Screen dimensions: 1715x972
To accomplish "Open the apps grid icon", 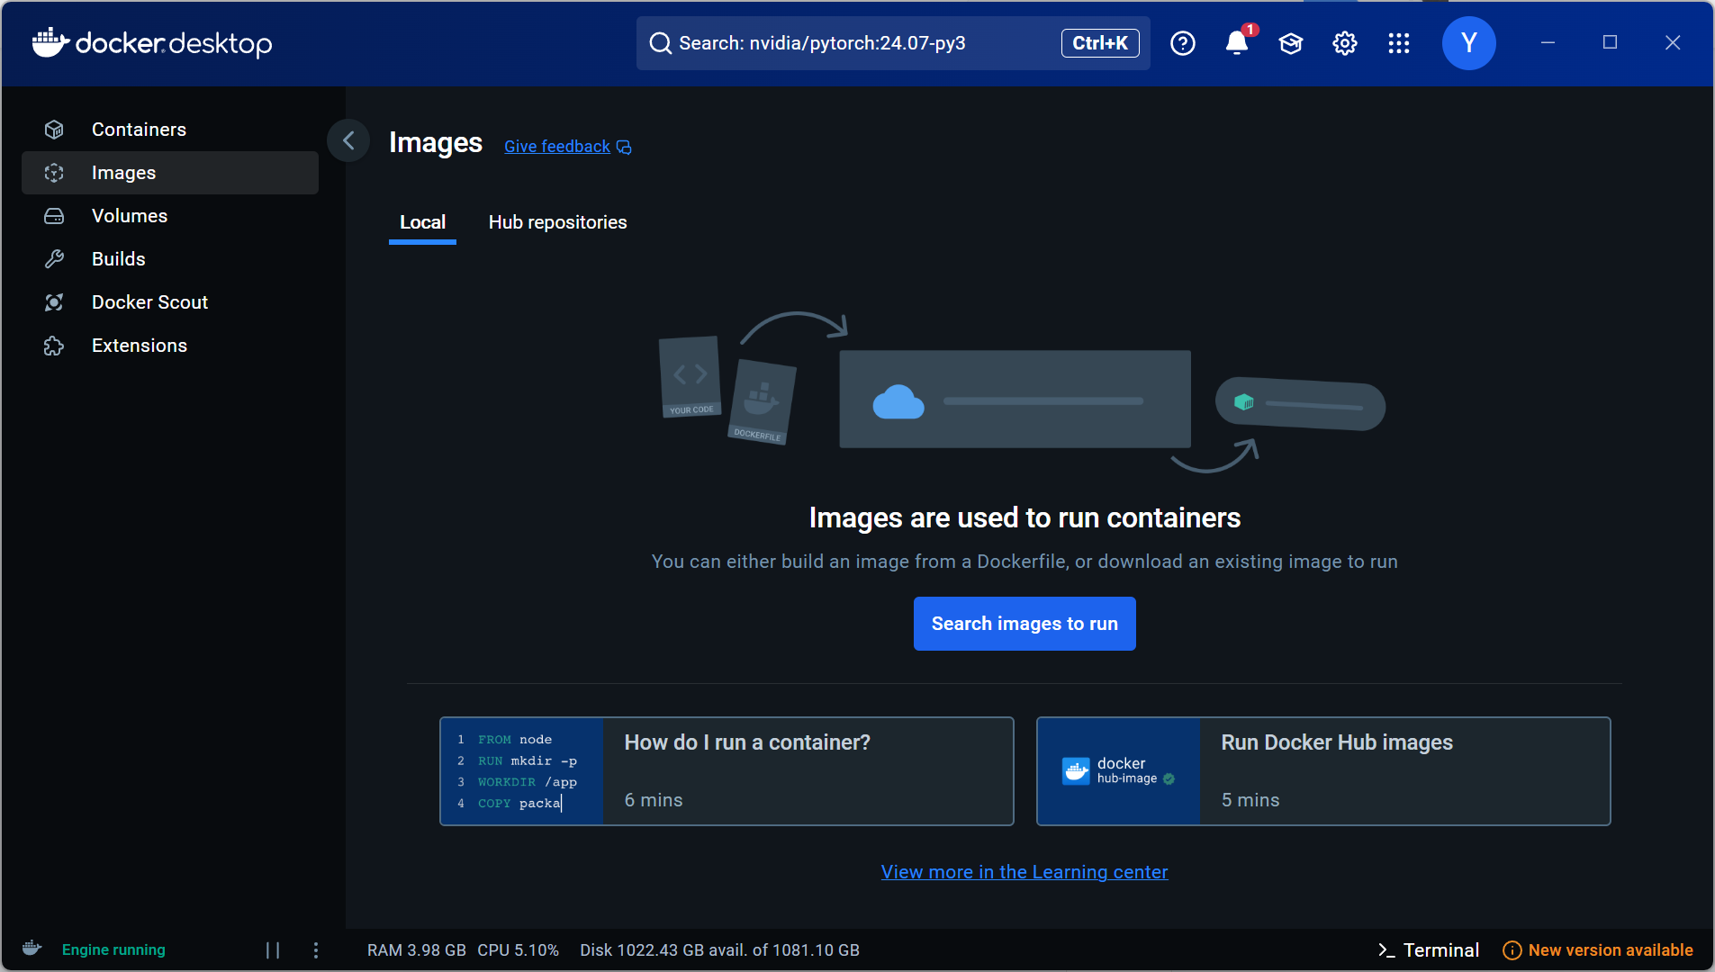I will (x=1398, y=43).
